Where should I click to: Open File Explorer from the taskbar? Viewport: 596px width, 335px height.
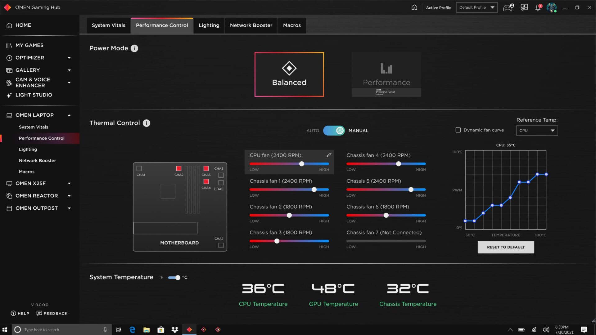click(147, 329)
